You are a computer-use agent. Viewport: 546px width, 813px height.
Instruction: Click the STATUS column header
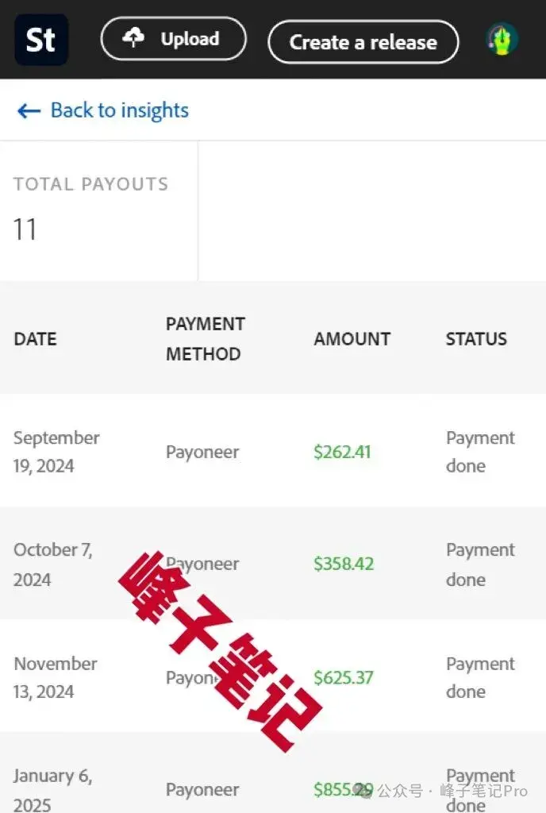(x=476, y=339)
